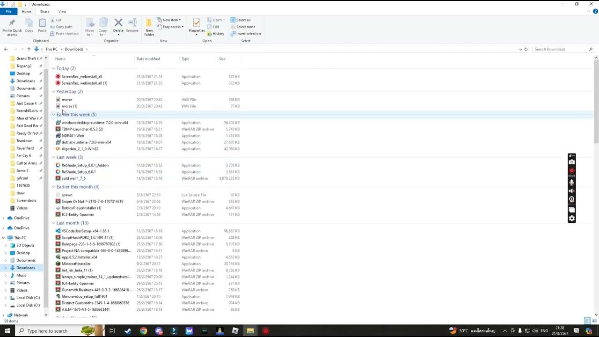Switch to the Share ribbon tab
This screenshot has width=599, height=337.
44,11
